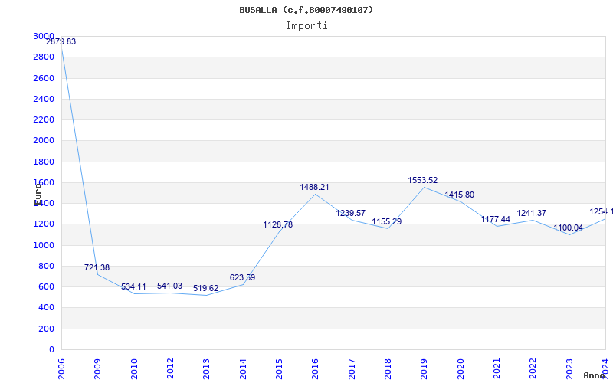
Task: Select the 1553.52 data label
Action: pyautogui.click(x=423, y=180)
